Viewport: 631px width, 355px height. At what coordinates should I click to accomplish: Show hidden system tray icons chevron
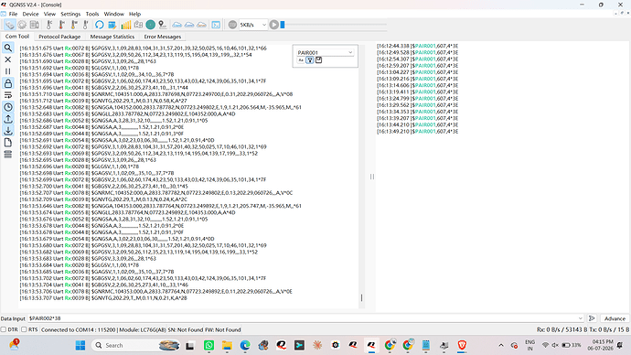[x=501, y=345]
